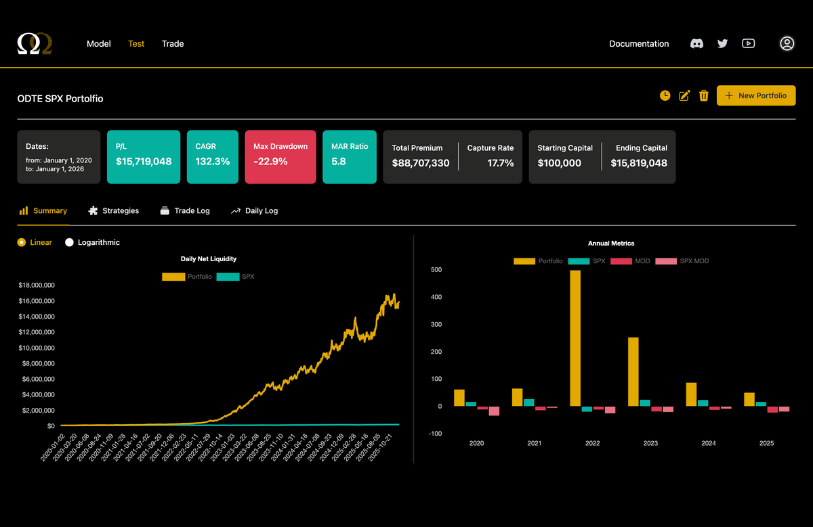Click the Omega logo in header
This screenshot has height=527, width=813.
coord(35,44)
